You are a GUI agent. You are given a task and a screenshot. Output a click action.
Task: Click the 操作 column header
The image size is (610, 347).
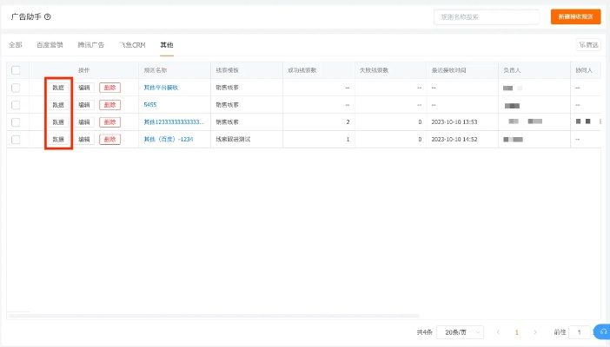tap(84, 70)
